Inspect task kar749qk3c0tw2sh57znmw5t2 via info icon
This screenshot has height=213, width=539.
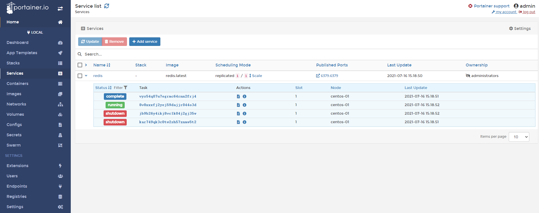pos(245,122)
